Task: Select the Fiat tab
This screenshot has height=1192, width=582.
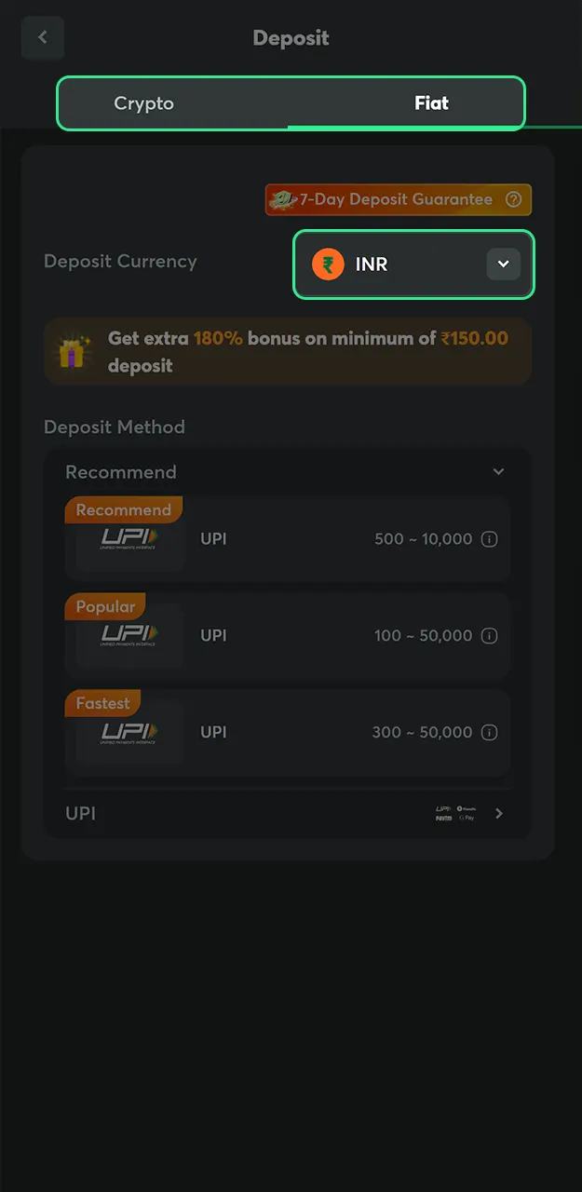Action: [431, 102]
